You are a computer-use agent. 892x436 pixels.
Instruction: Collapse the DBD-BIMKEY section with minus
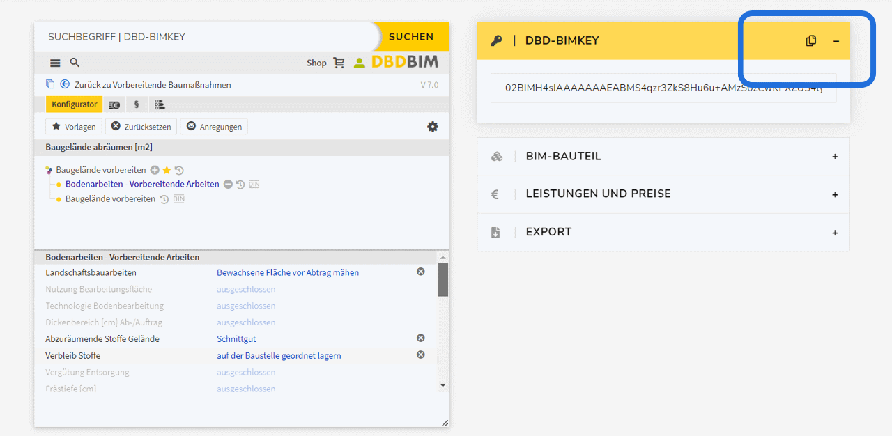836,41
